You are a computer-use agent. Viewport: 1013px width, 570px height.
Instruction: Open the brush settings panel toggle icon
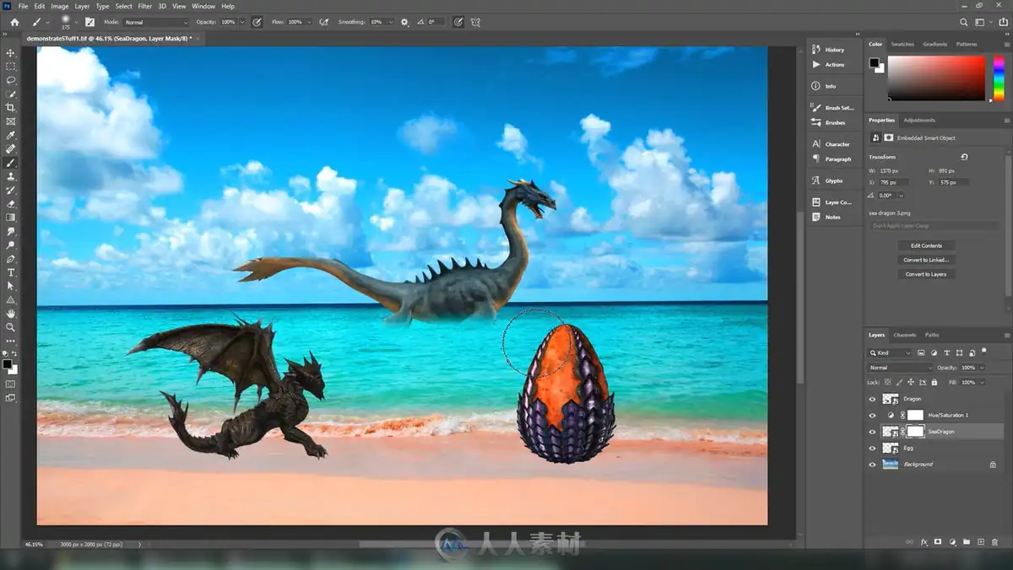[89, 22]
